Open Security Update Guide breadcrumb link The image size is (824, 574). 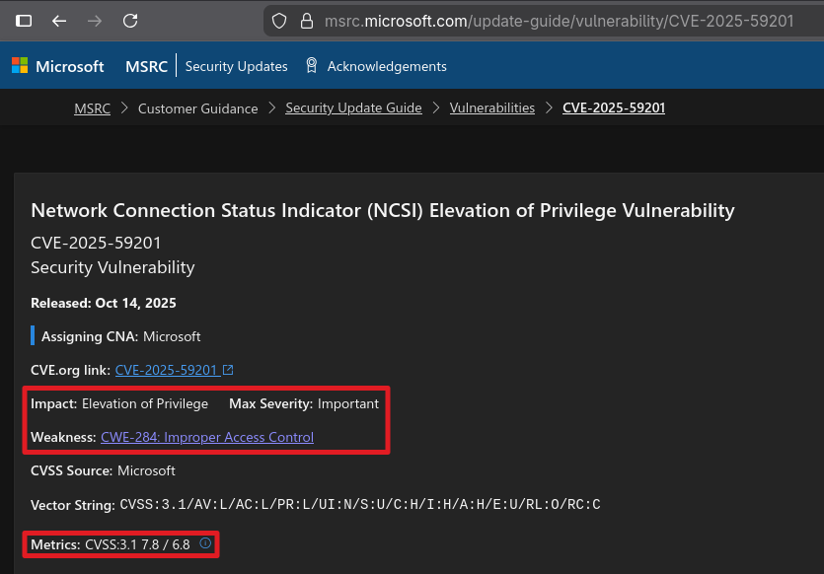tap(353, 108)
